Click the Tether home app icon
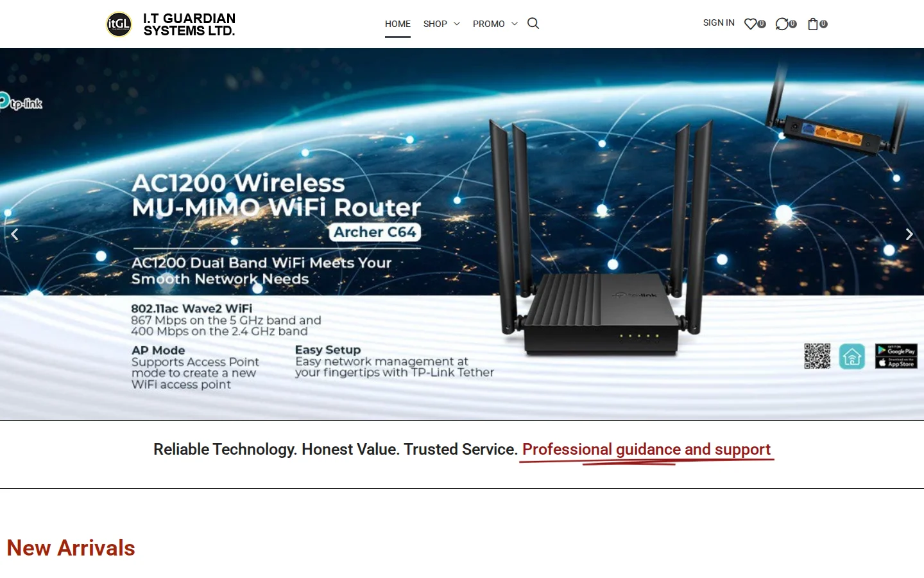This screenshot has height=578, width=924. point(852,356)
